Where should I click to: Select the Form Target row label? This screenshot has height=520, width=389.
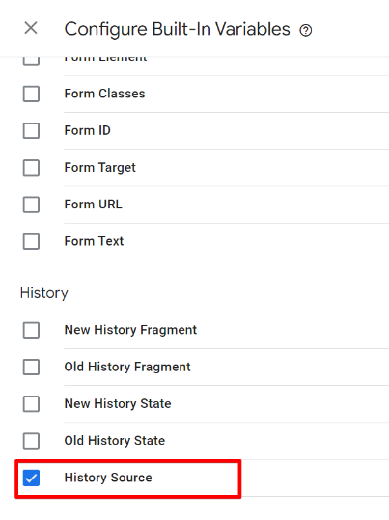100,168
